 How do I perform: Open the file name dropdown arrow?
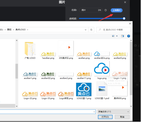(x=94, y=112)
